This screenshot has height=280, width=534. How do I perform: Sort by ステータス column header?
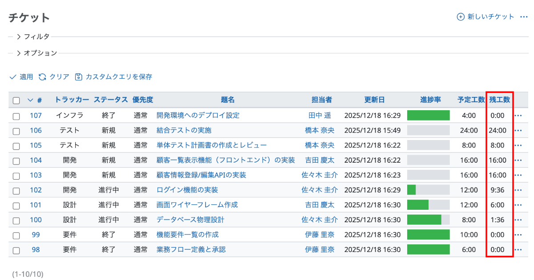click(111, 100)
